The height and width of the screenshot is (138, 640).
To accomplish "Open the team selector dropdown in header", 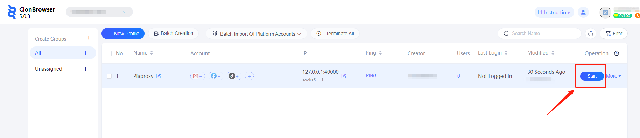I will [99, 12].
